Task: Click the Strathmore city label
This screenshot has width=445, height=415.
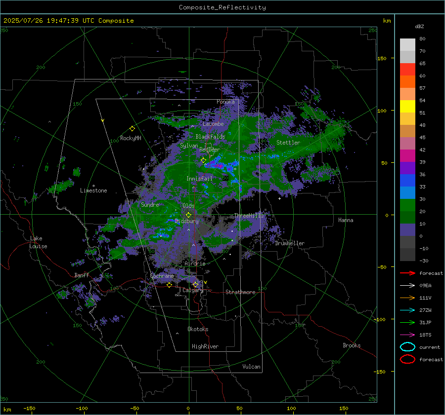Action: pos(240,292)
